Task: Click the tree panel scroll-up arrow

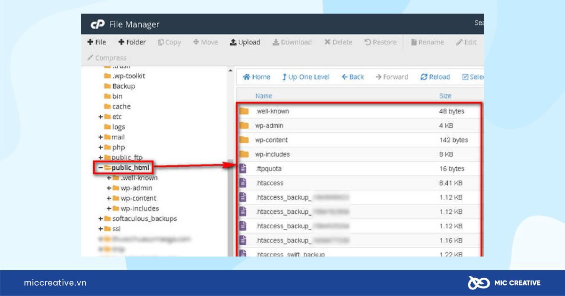Action: (x=230, y=71)
